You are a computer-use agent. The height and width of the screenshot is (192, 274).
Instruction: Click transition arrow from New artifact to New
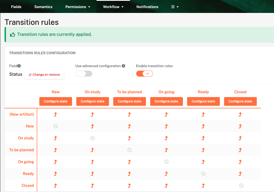coord(56,114)
